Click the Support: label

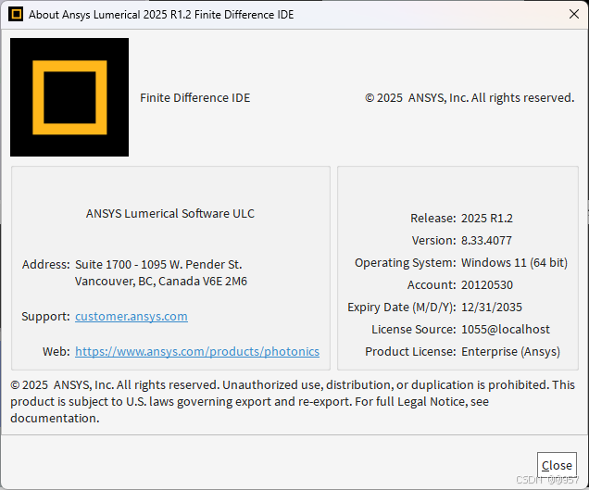coord(45,317)
